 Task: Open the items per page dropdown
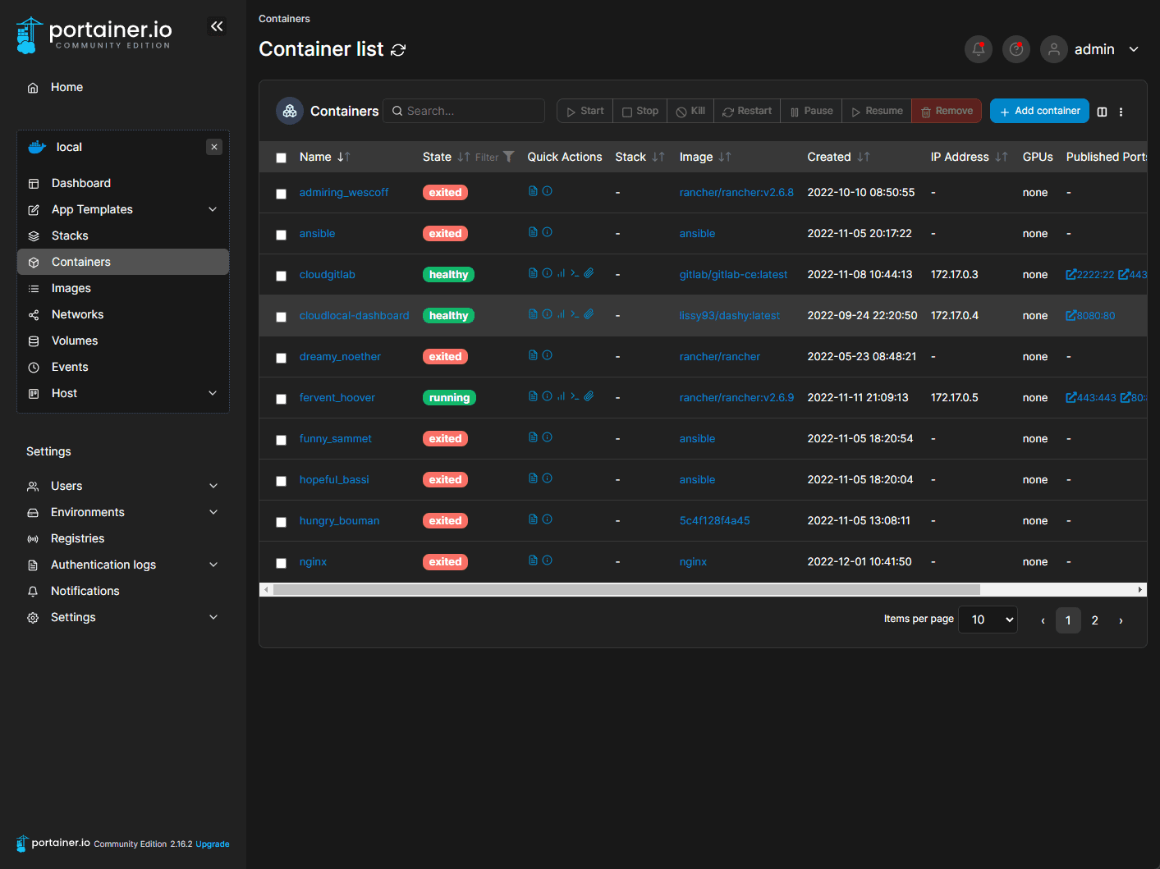[988, 620]
